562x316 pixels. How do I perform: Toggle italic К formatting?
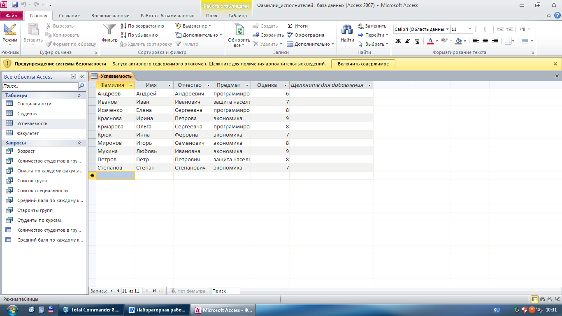[x=407, y=41]
